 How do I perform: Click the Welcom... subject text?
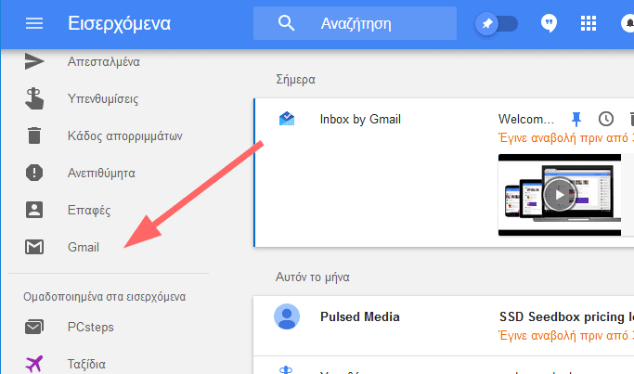click(x=525, y=120)
